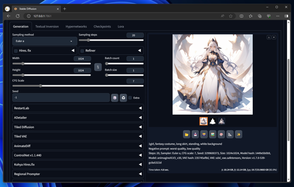
Task: Click the browser address bar URL
Action: (42, 16)
